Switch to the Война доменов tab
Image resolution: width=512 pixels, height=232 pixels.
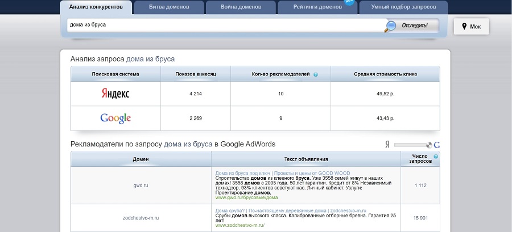click(x=241, y=7)
